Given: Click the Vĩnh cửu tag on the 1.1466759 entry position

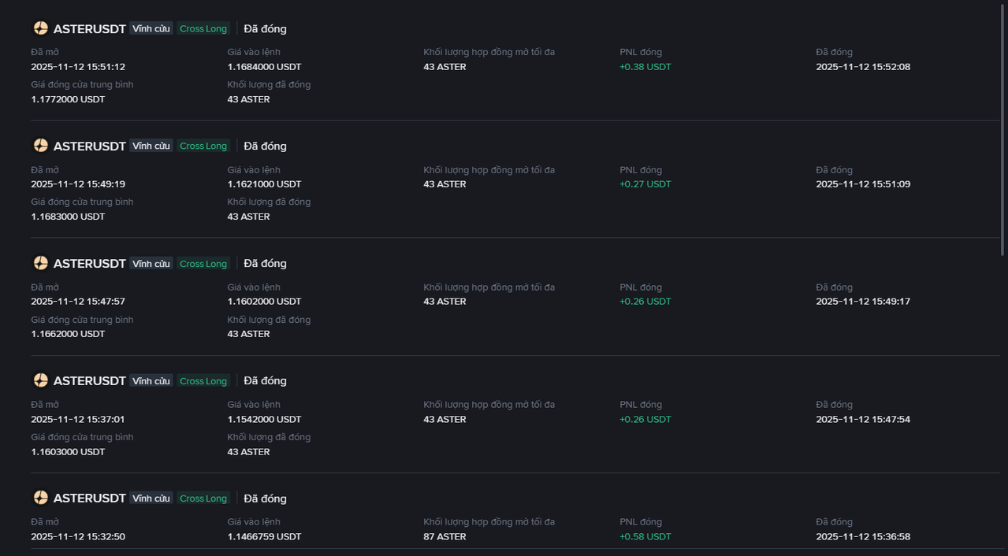Looking at the screenshot, I should pos(151,499).
